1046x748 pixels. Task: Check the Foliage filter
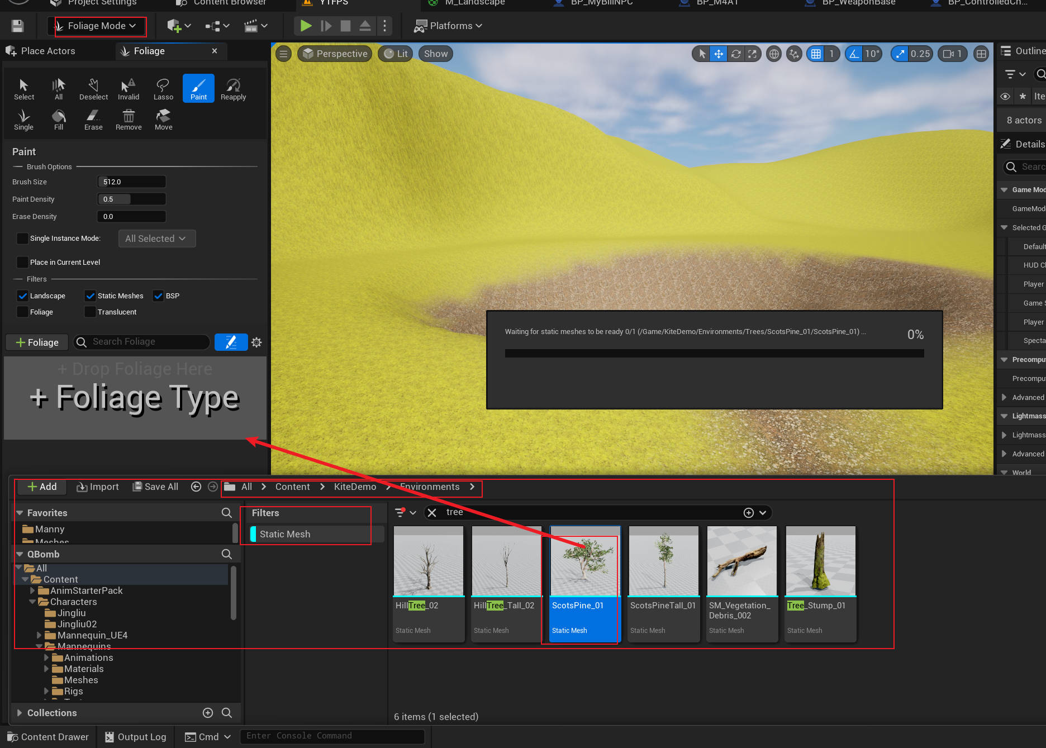tap(22, 312)
